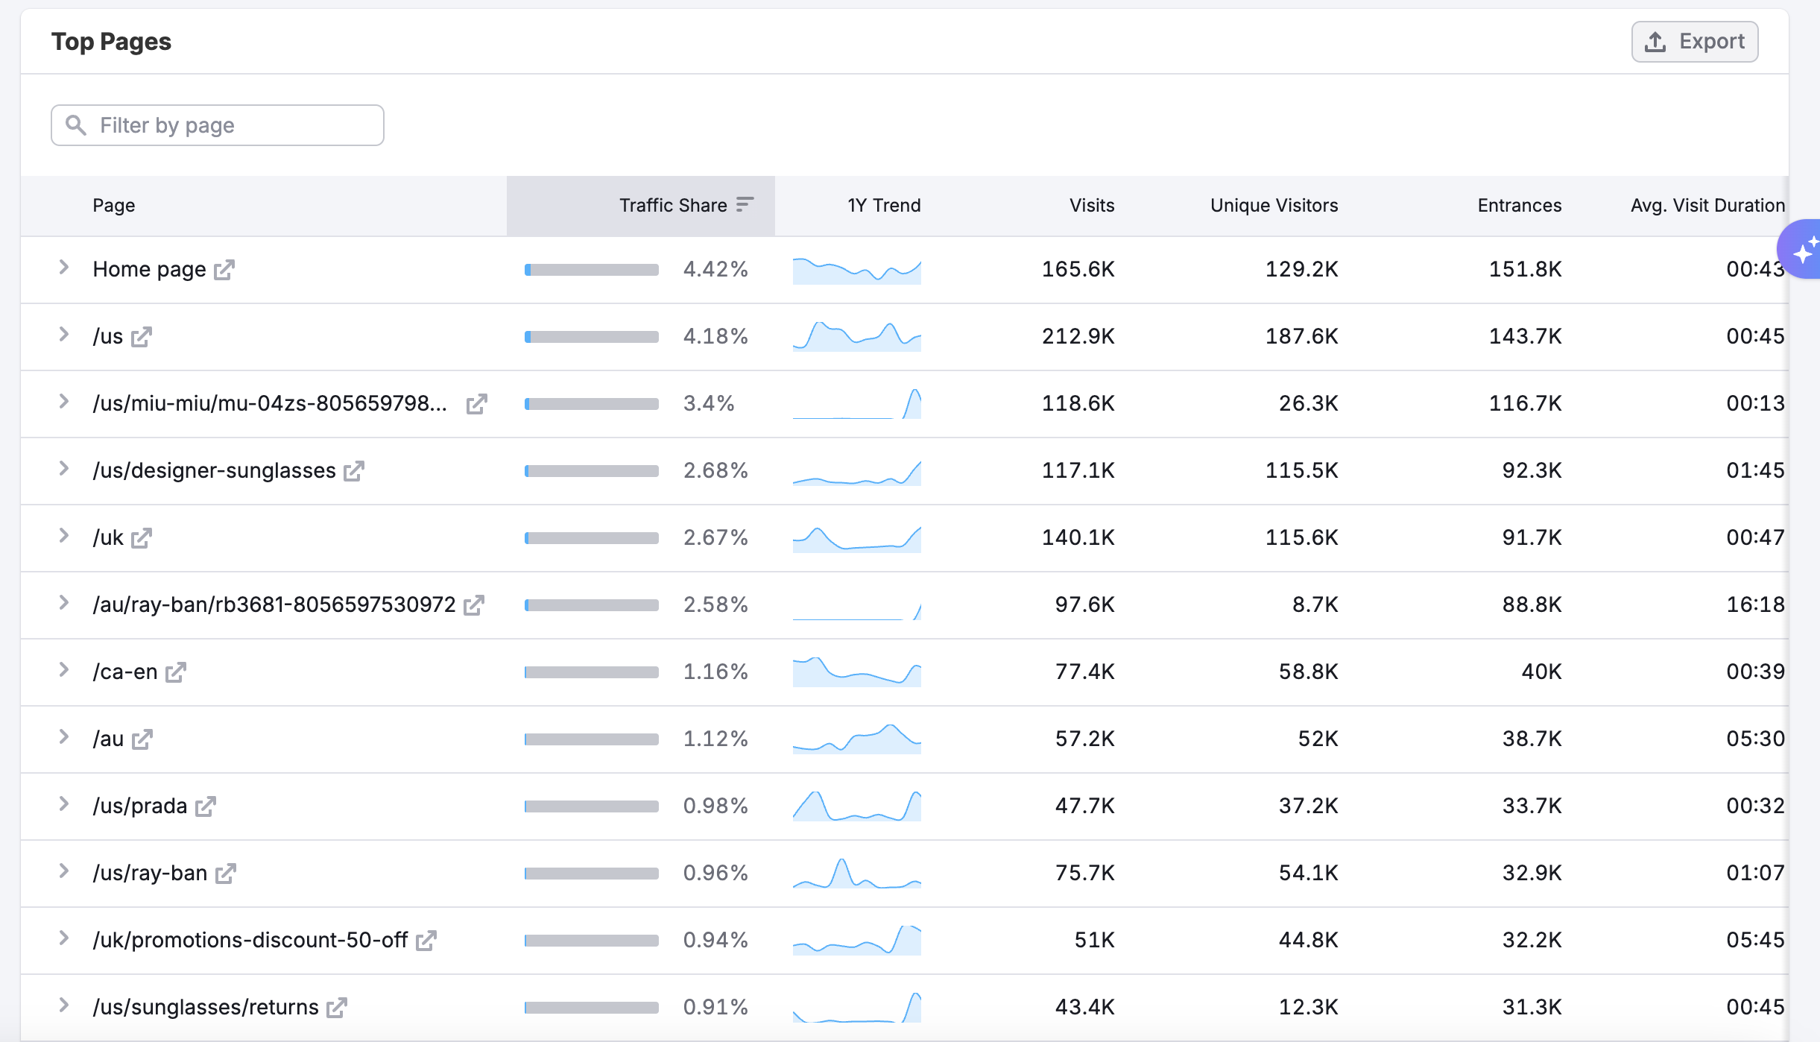Open Home page external link icon
Image resolution: width=1820 pixels, height=1042 pixels.
point(224,270)
